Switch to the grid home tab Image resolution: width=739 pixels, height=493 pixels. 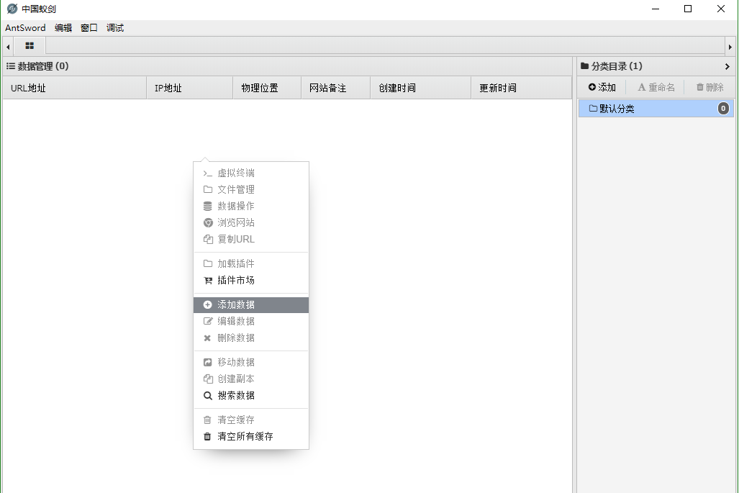pos(30,46)
